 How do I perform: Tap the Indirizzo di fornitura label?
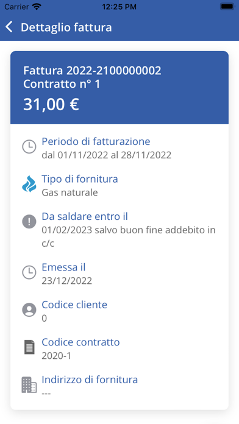point(90,380)
